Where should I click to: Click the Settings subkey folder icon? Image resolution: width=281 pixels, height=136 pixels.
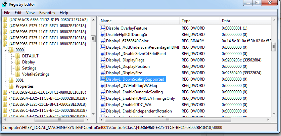17,68
